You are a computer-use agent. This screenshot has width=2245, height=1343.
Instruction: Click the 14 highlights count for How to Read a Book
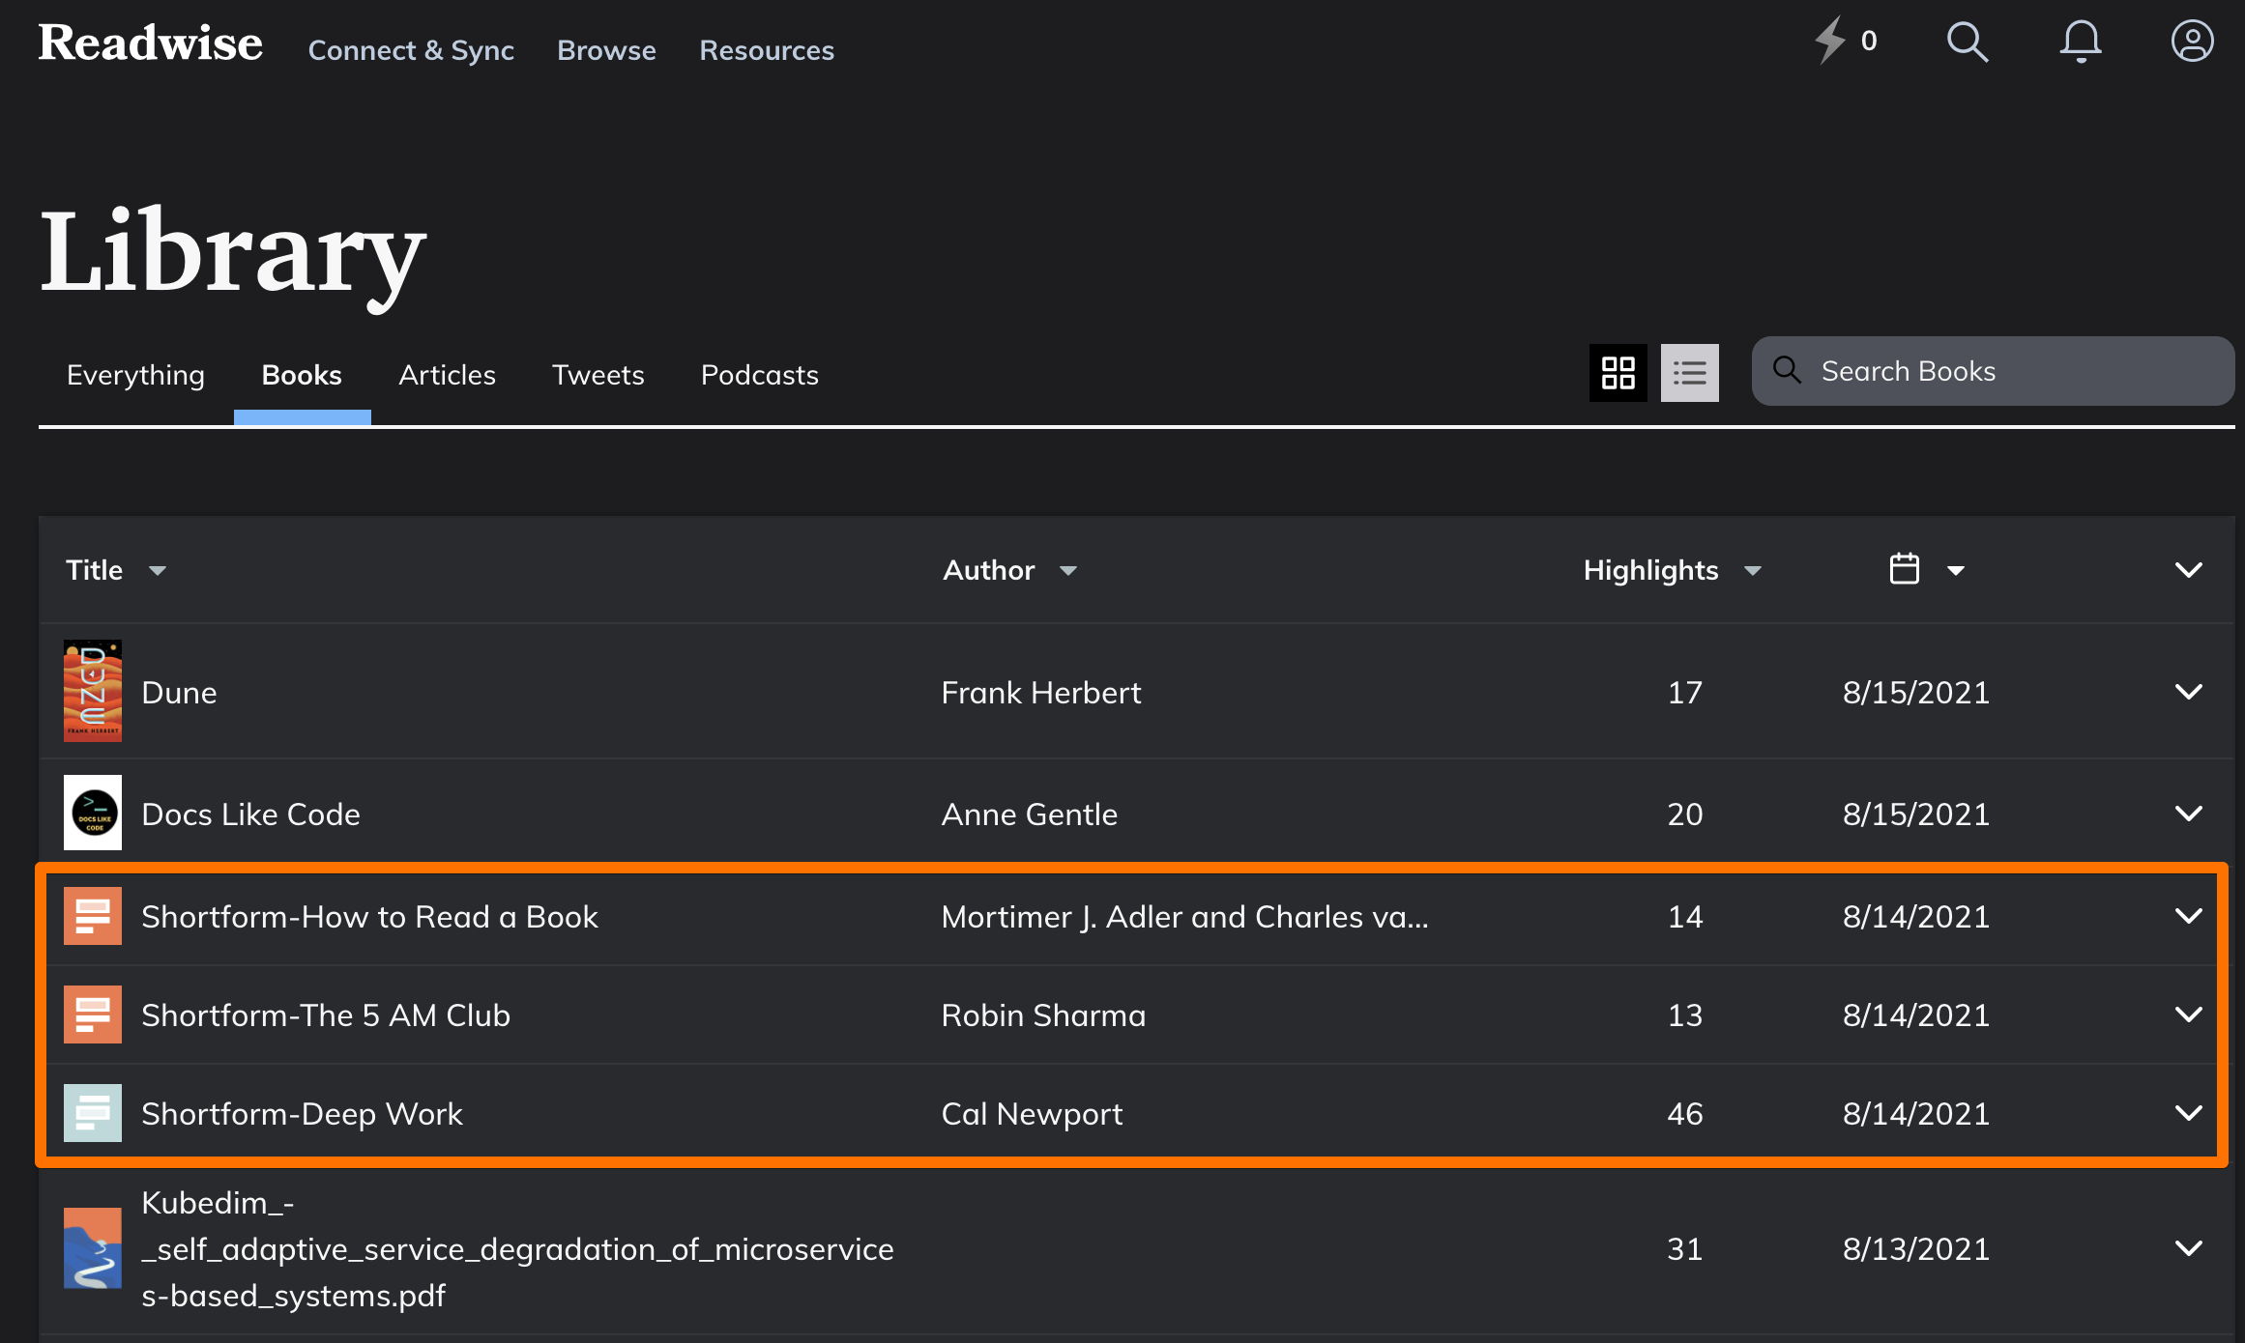point(1684,917)
